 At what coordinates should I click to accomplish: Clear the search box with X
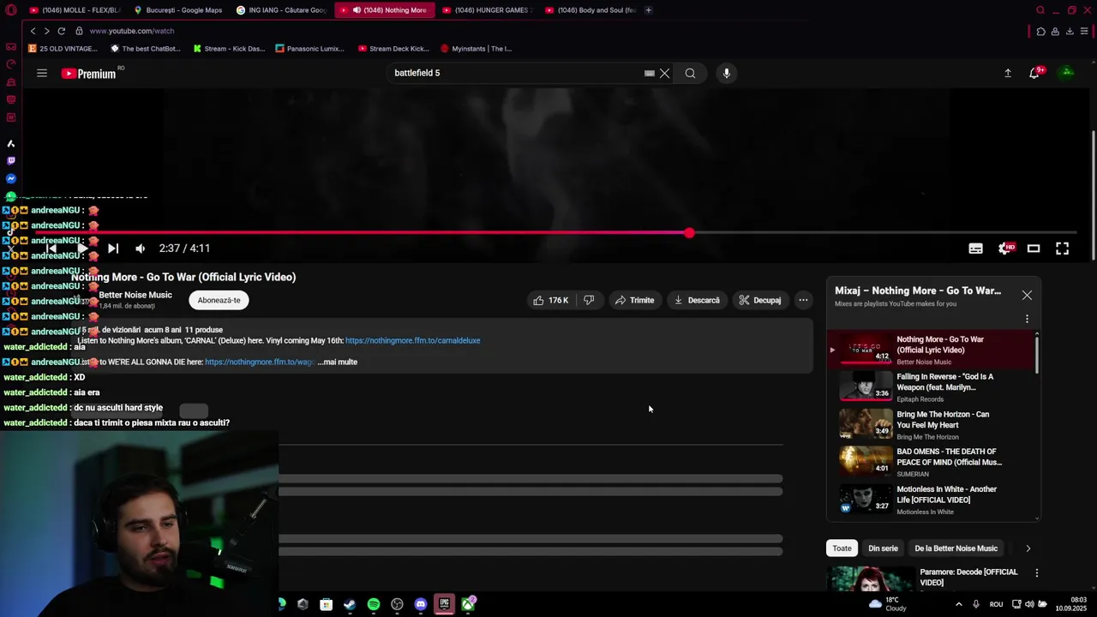pyautogui.click(x=664, y=74)
